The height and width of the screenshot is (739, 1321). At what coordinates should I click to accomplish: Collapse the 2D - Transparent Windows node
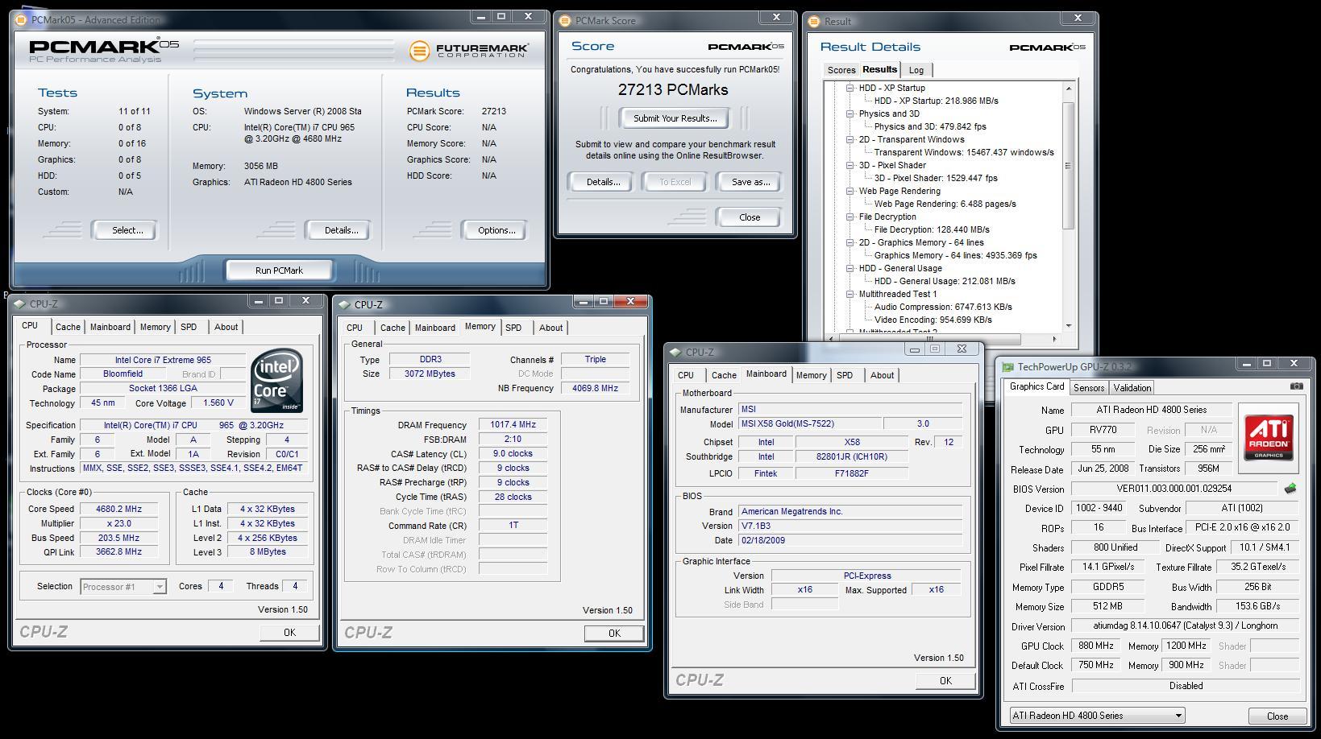pos(850,139)
